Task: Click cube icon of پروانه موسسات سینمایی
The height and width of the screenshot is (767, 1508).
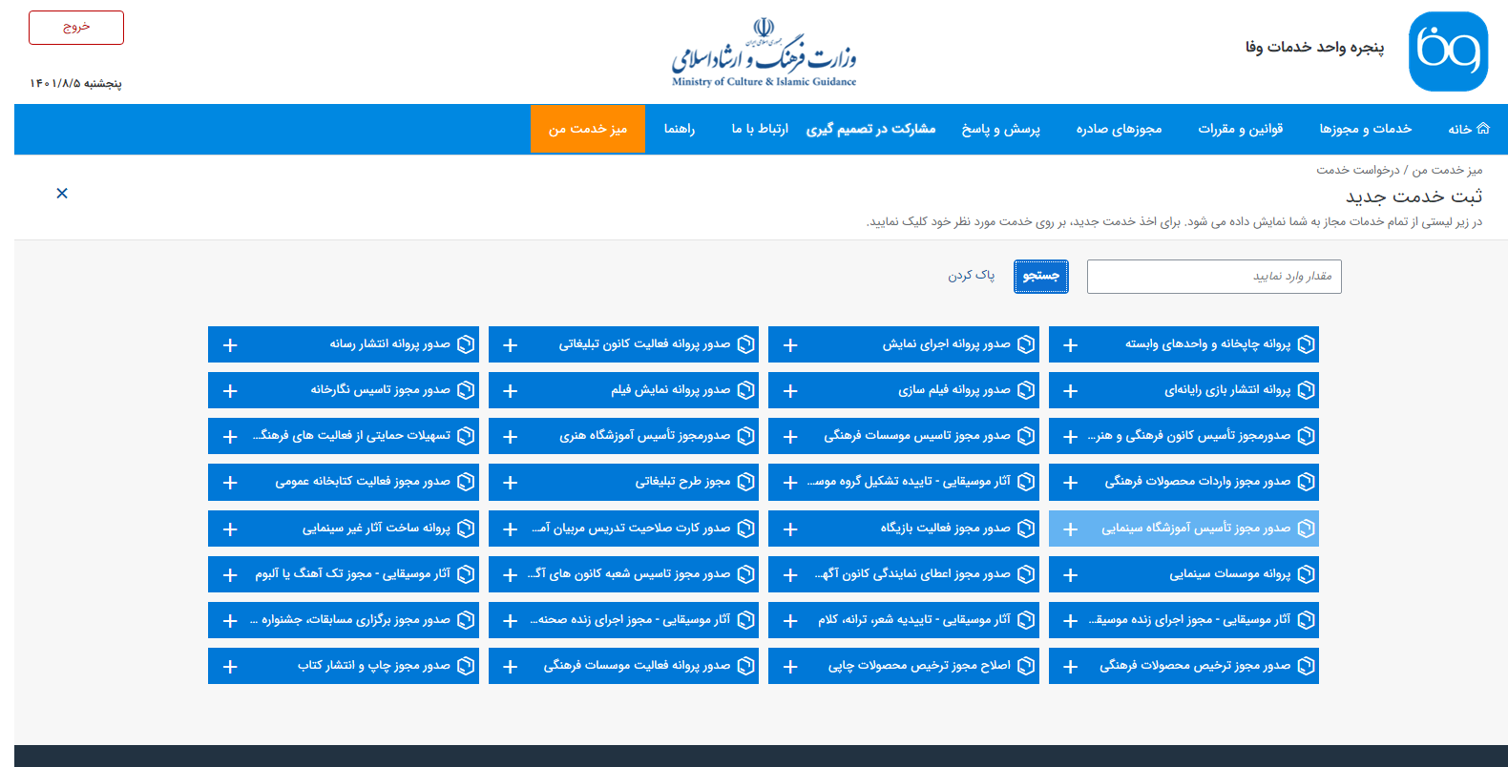Action: (x=1307, y=574)
